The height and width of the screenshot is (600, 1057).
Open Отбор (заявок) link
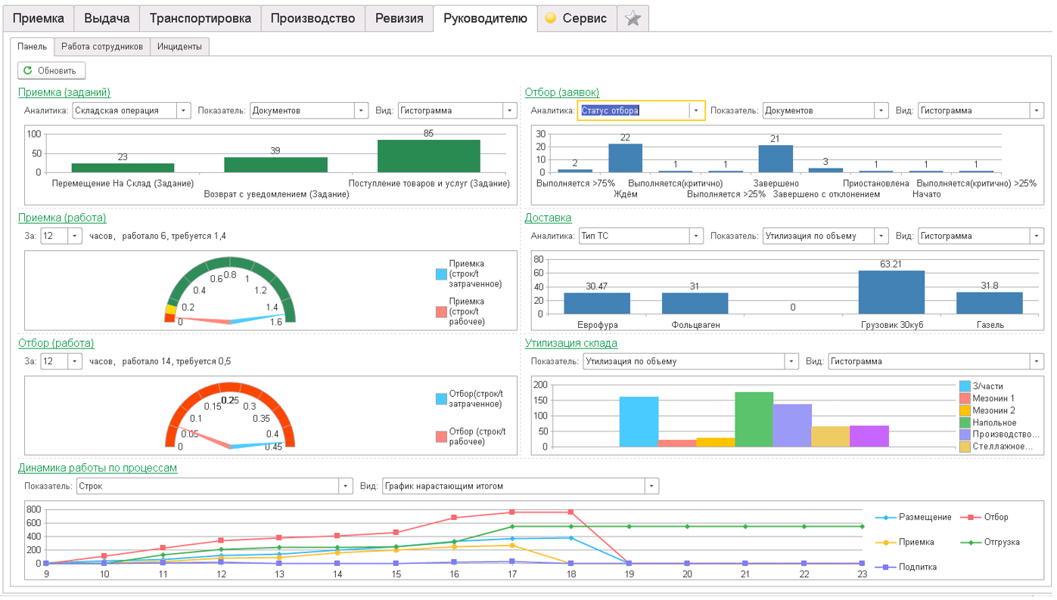click(x=562, y=92)
